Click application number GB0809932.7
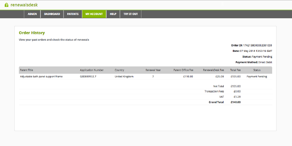This screenshot has height=146, width=292. pyautogui.click(x=88, y=76)
